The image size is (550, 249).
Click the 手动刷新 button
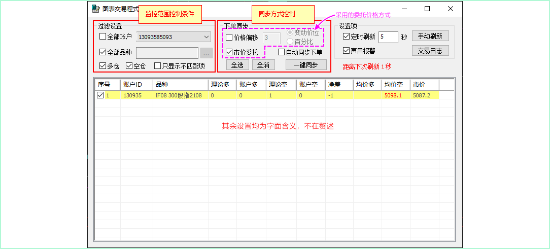click(430, 36)
